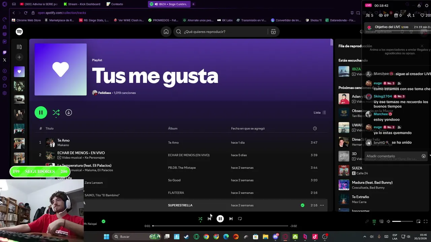431x242 pixels.
Task: Open the queue icon in player bar
Action: click(x=374, y=221)
